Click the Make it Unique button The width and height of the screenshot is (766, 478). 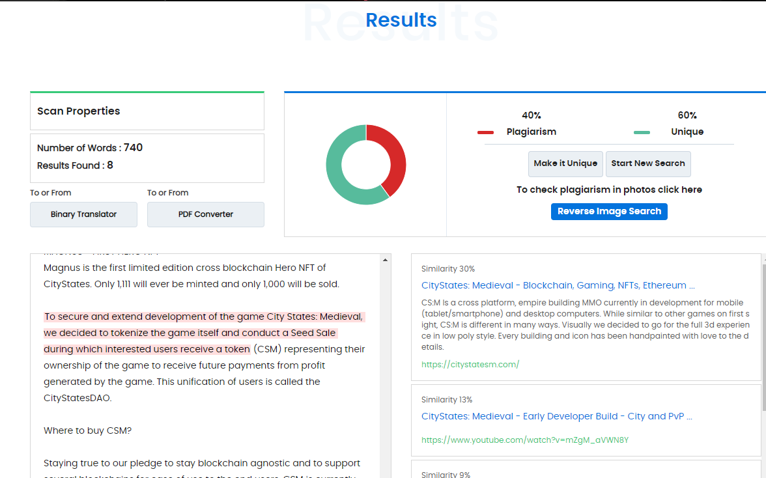point(565,163)
